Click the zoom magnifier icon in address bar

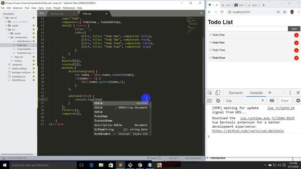(278, 12)
